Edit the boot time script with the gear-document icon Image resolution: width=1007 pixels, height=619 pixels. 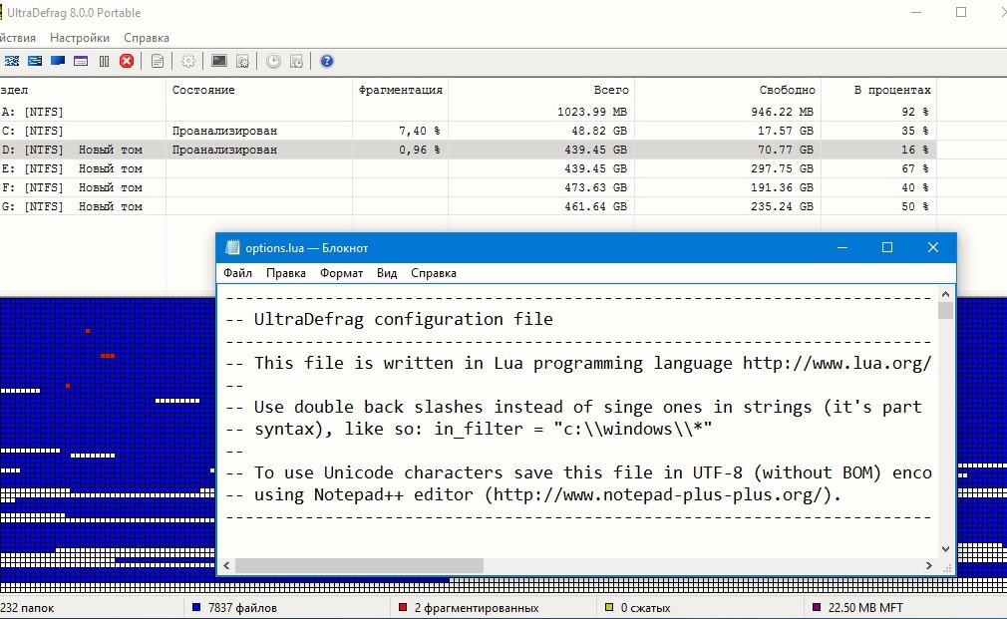242,61
